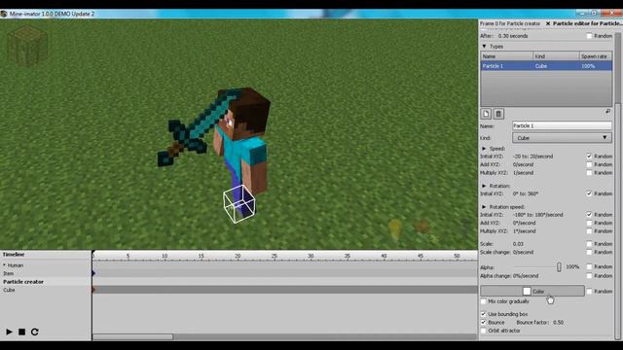Click the Alpha slider handle
This screenshot has height=350, width=623.
(x=559, y=267)
